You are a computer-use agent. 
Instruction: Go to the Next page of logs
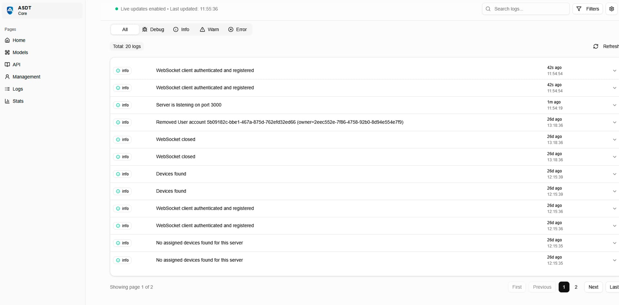593,287
